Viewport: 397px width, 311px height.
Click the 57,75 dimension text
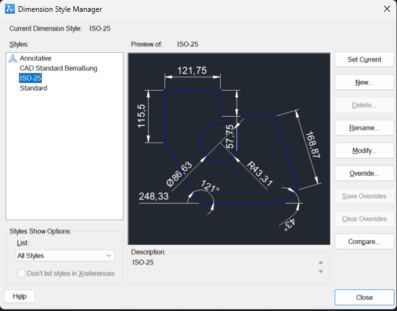[230, 137]
